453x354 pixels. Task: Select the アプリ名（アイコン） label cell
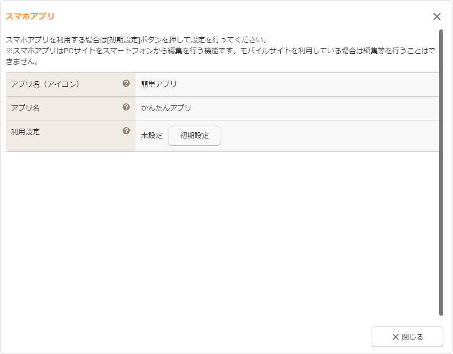pos(70,84)
